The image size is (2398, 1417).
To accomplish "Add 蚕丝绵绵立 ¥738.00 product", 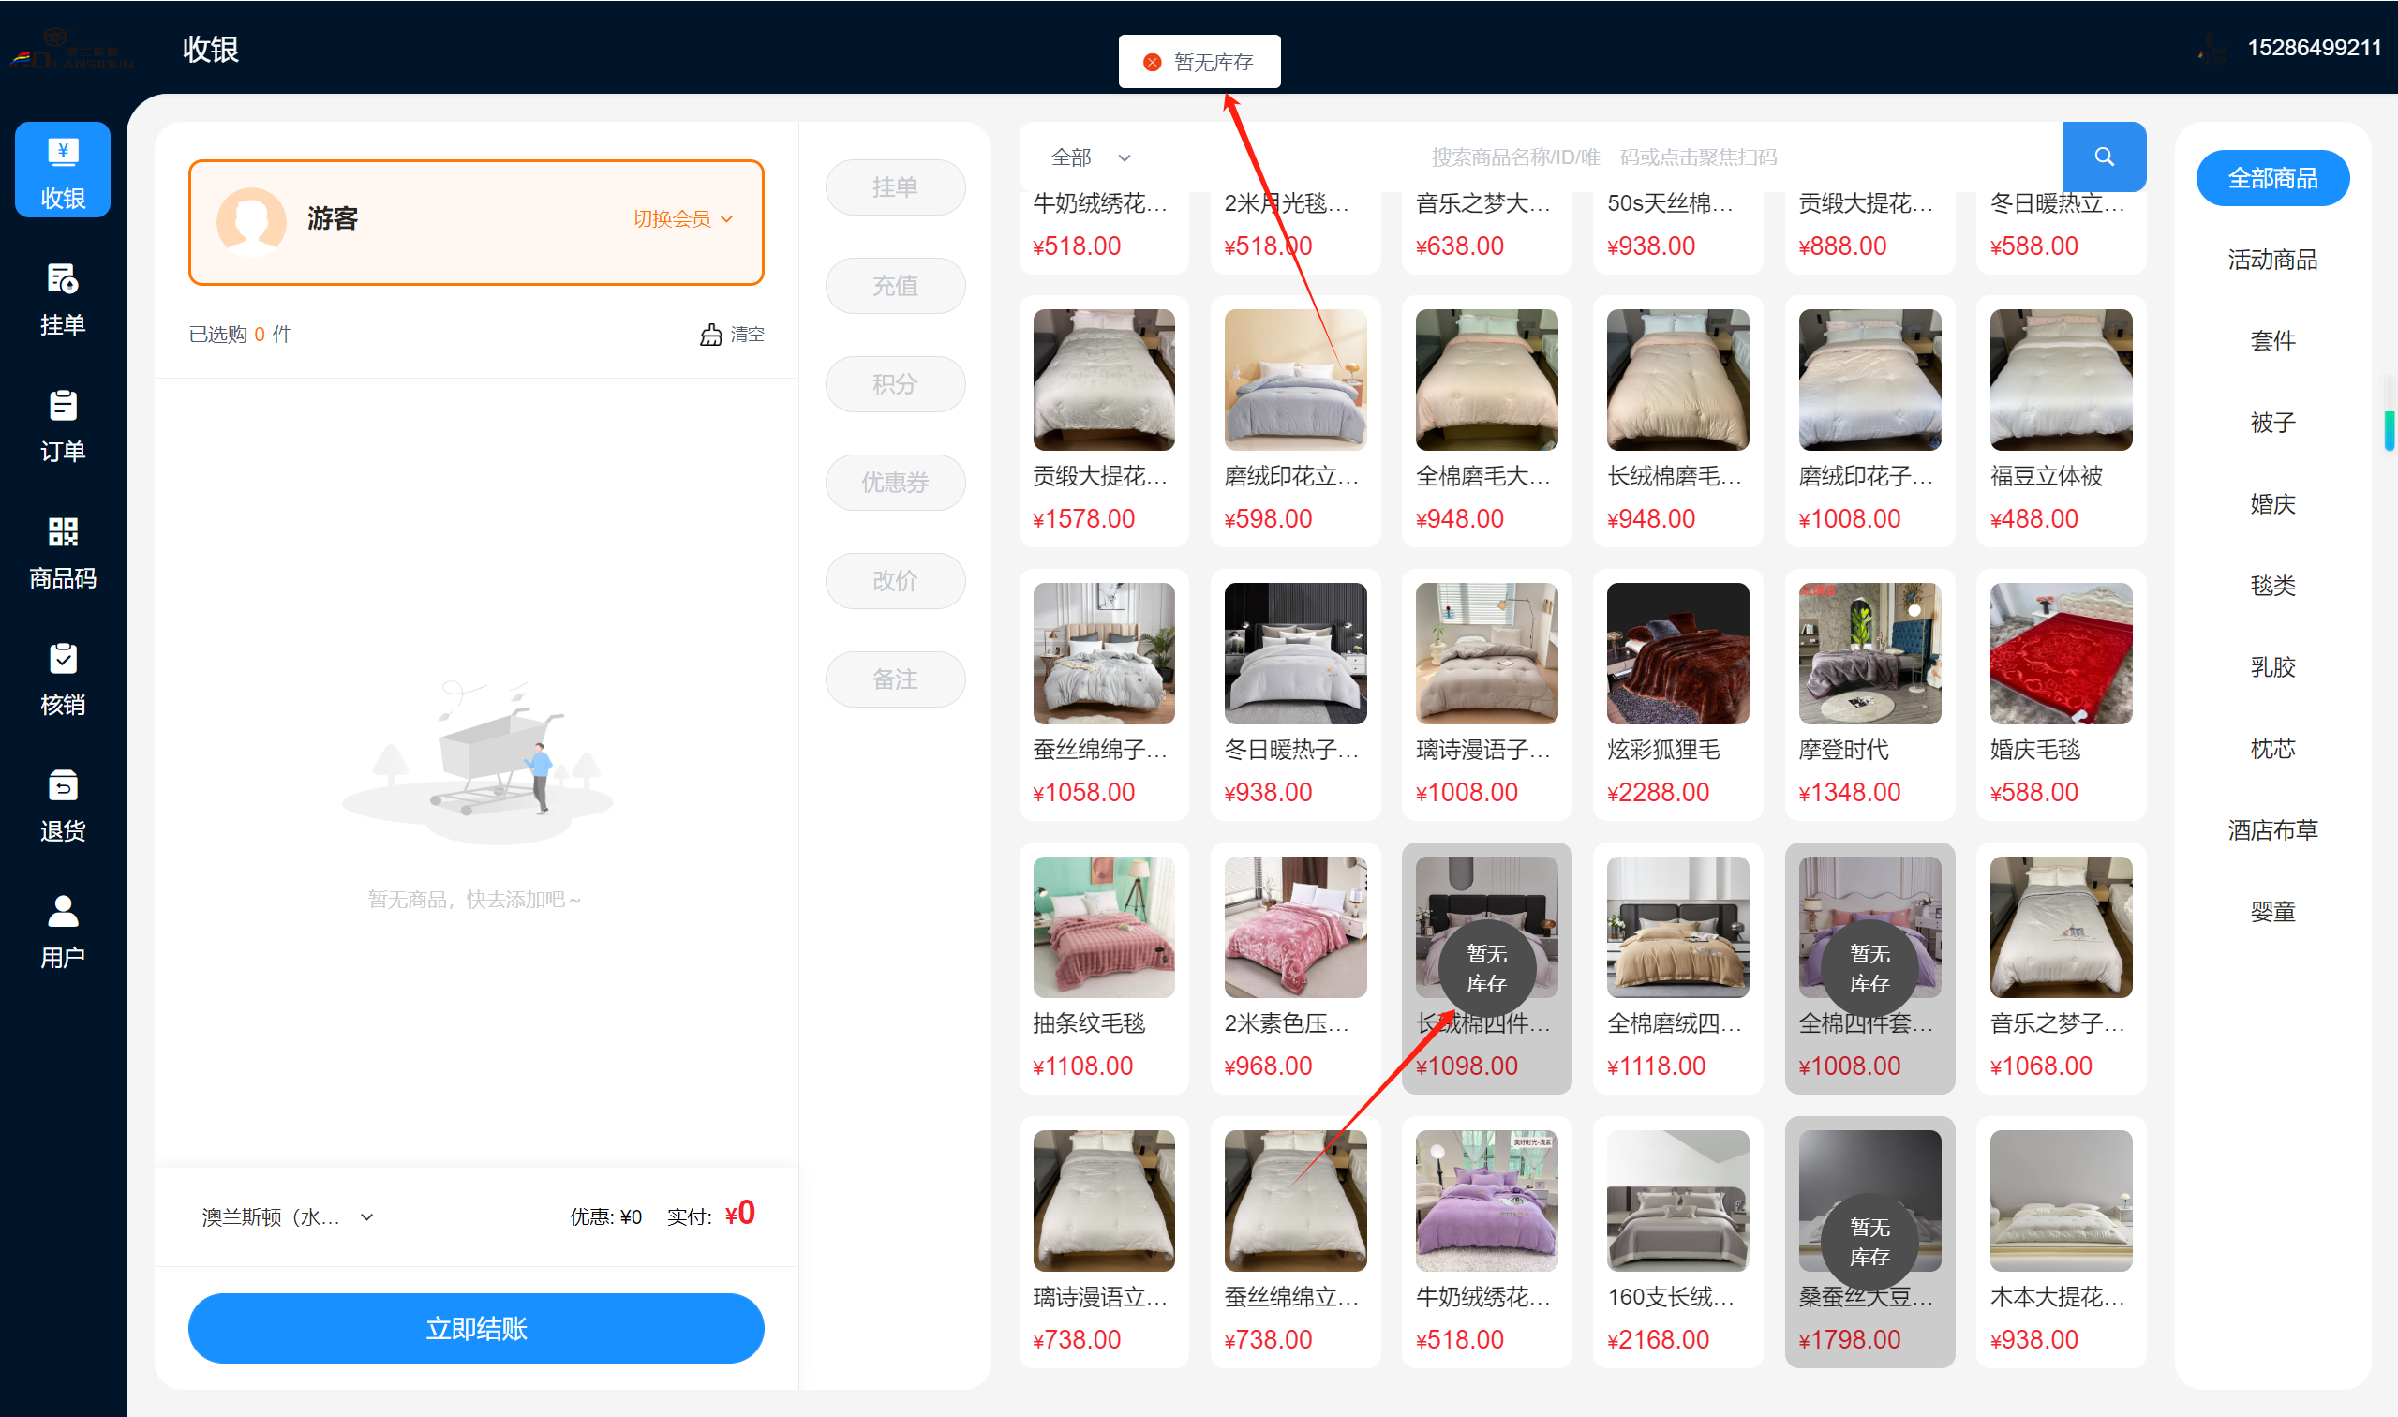I will [1295, 1242].
